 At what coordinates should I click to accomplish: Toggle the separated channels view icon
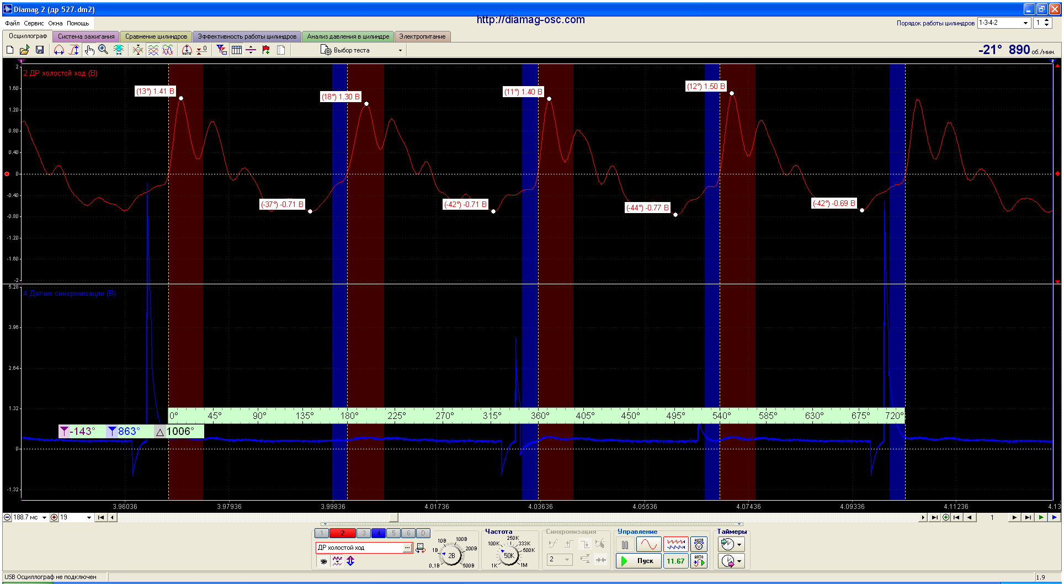click(x=153, y=50)
